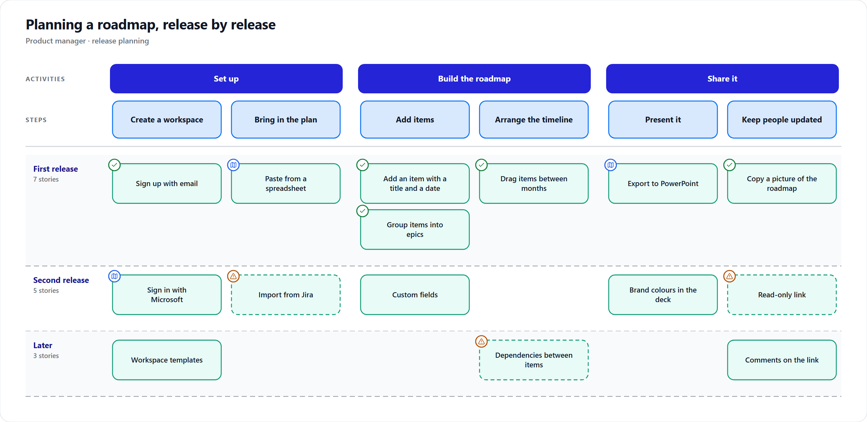Click the 5 stories count text
This screenshot has width=867, height=422.
tap(46, 290)
